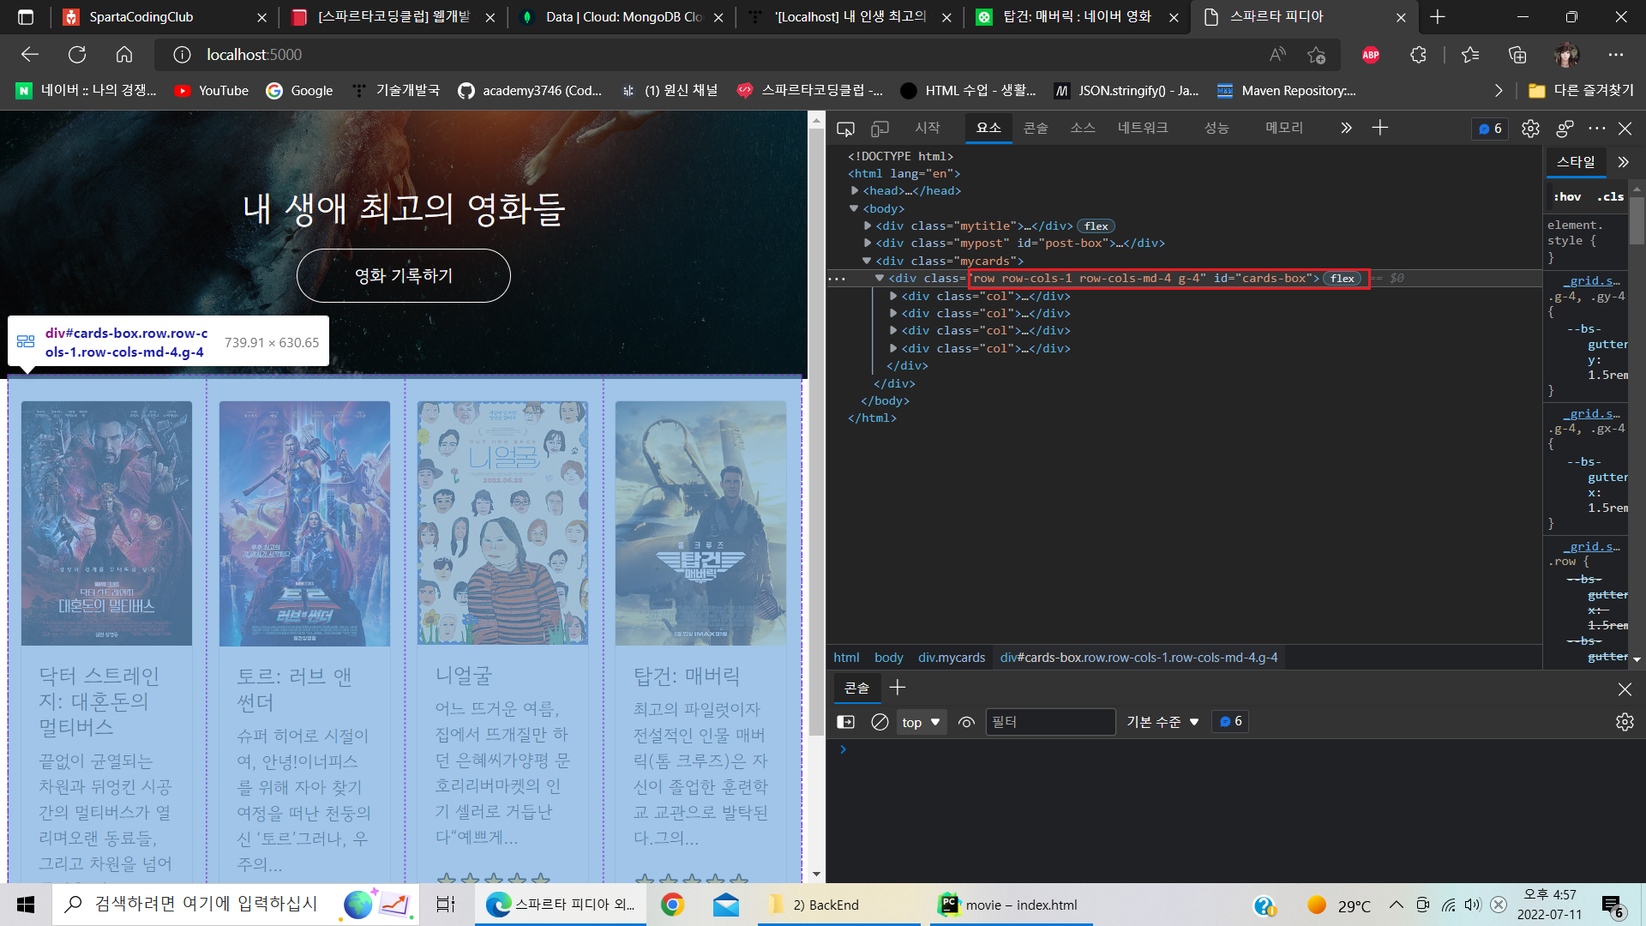This screenshot has height=926, width=1646.
Task: Open the top context dropdown
Action: [920, 722]
